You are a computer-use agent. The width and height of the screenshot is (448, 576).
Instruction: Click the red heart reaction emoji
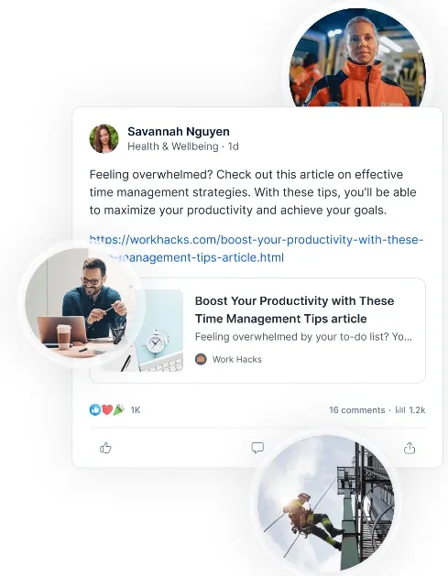pyautogui.click(x=107, y=409)
